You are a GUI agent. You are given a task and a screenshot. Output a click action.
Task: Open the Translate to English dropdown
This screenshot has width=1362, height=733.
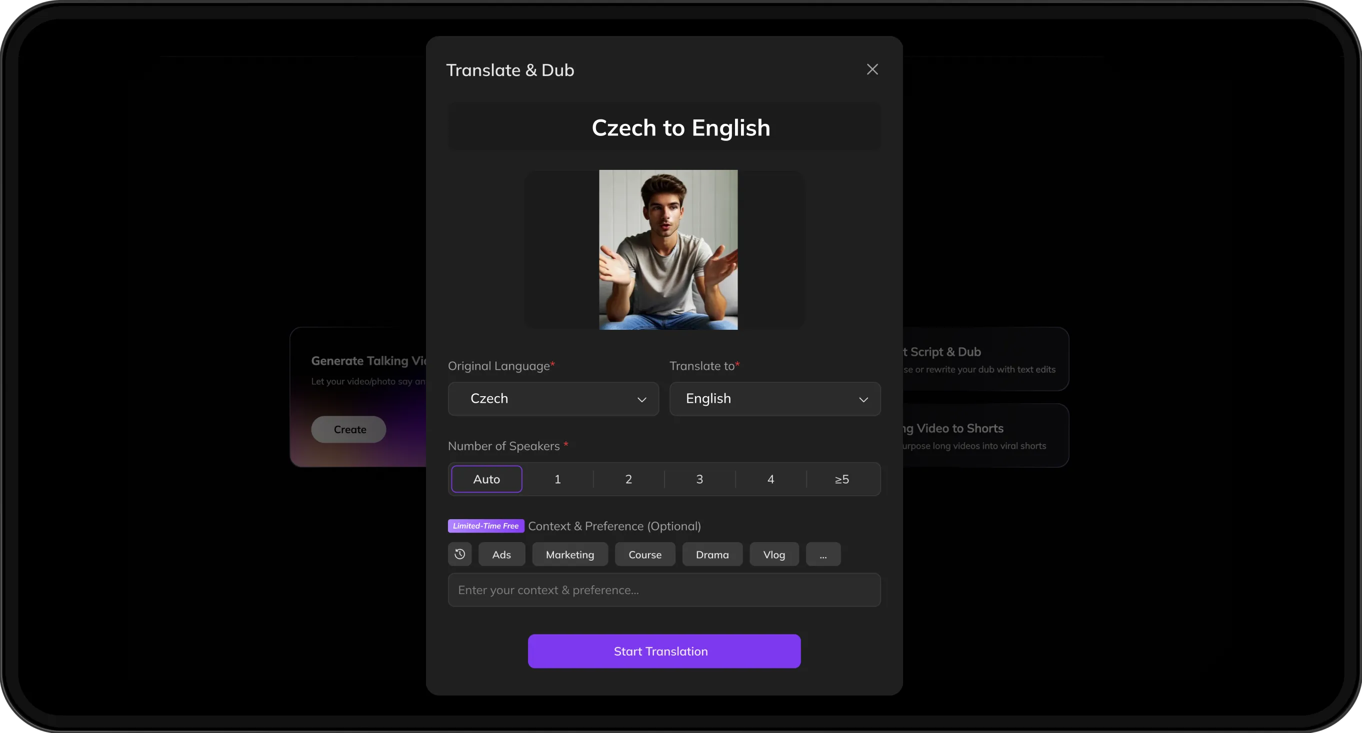(774, 398)
